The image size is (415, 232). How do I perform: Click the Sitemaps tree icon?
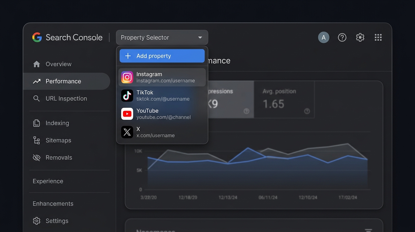pyautogui.click(x=36, y=140)
